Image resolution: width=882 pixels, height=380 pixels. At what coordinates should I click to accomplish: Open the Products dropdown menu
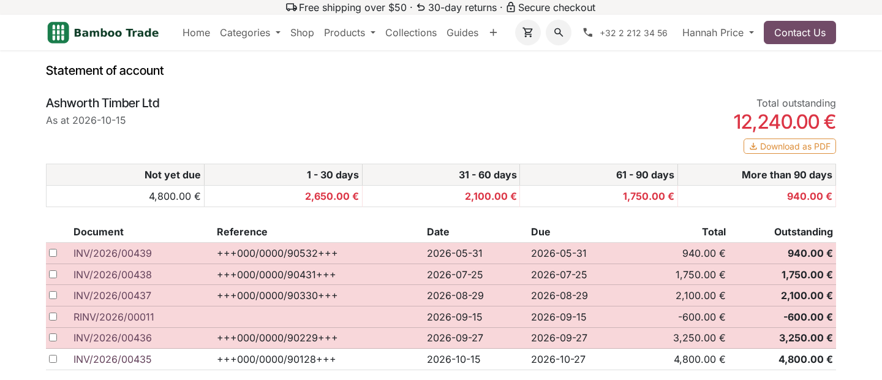tap(349, 32)
